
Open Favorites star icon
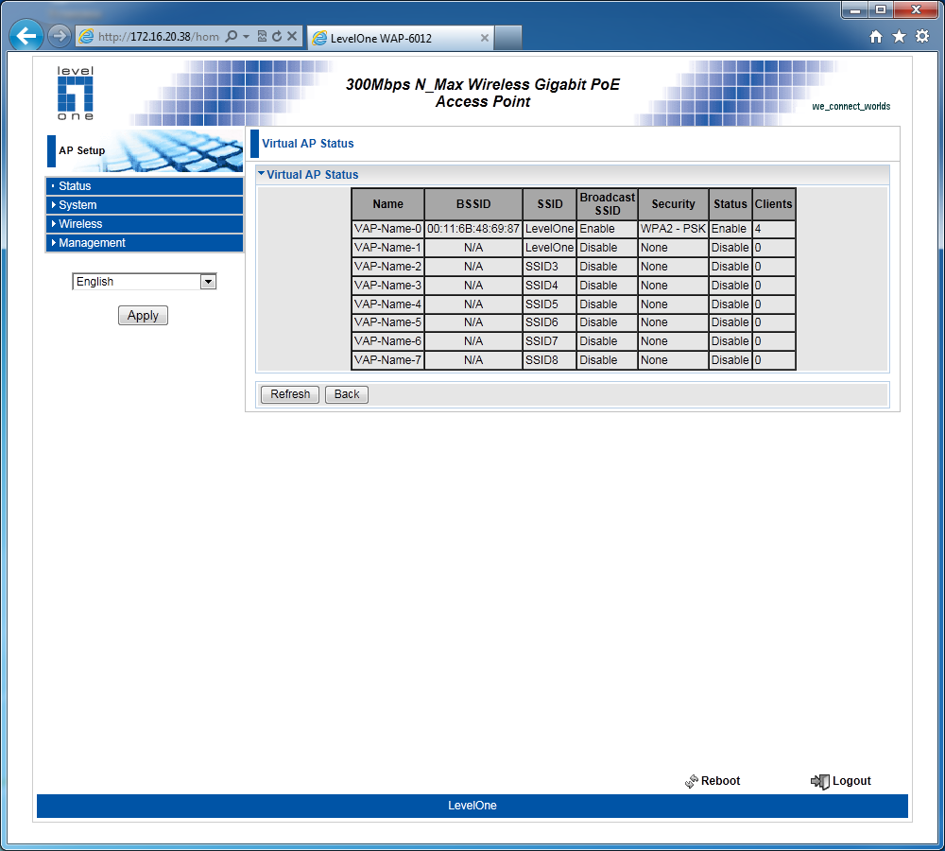[899, 37]
